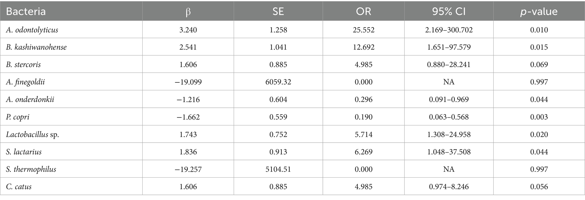The image size is (585, 200).
Task: Click the confidence interval 0.063–0.568
Action: tap(449, 117)
